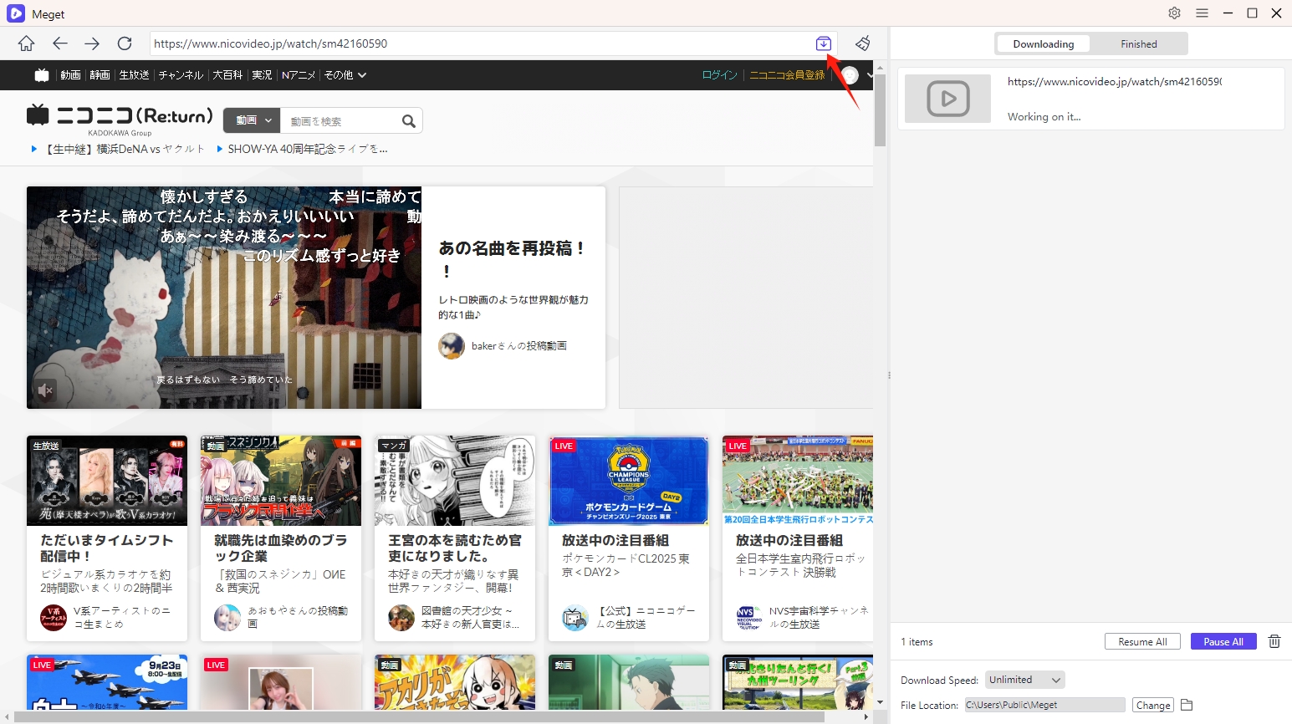Open Meget settings gear
Viewport: 1292px width, 724px height.
pos(1175,13)
